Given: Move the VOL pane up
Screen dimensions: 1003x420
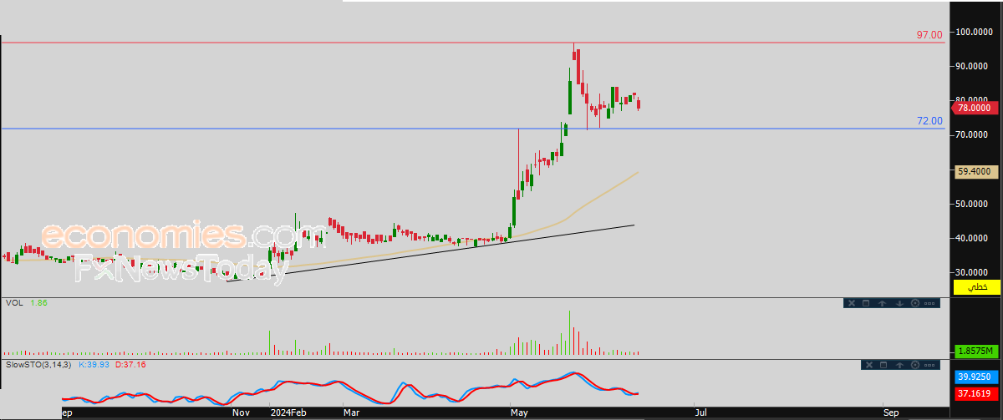Looking at the screenshot, I should click(x=882, y=303).
